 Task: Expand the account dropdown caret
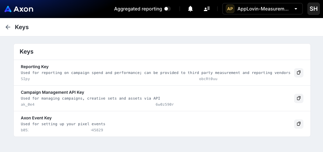(x=296, y=9)
